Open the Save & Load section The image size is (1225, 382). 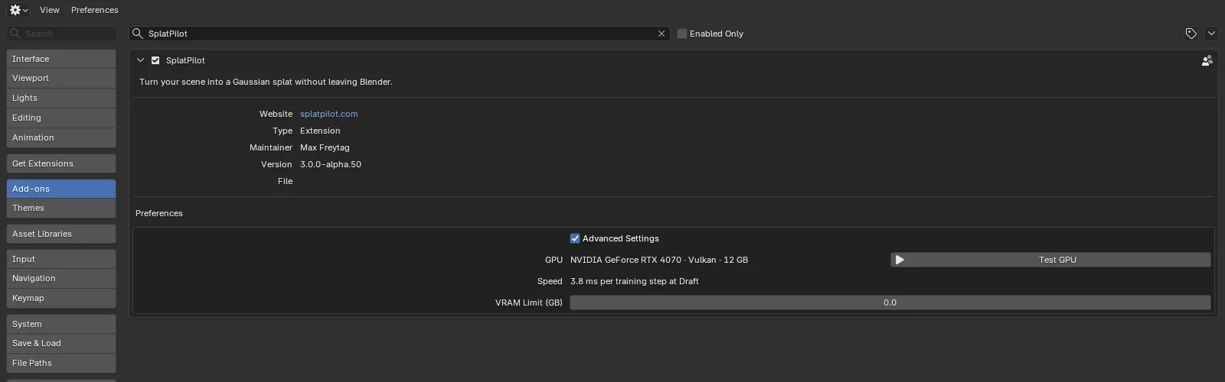61,343
